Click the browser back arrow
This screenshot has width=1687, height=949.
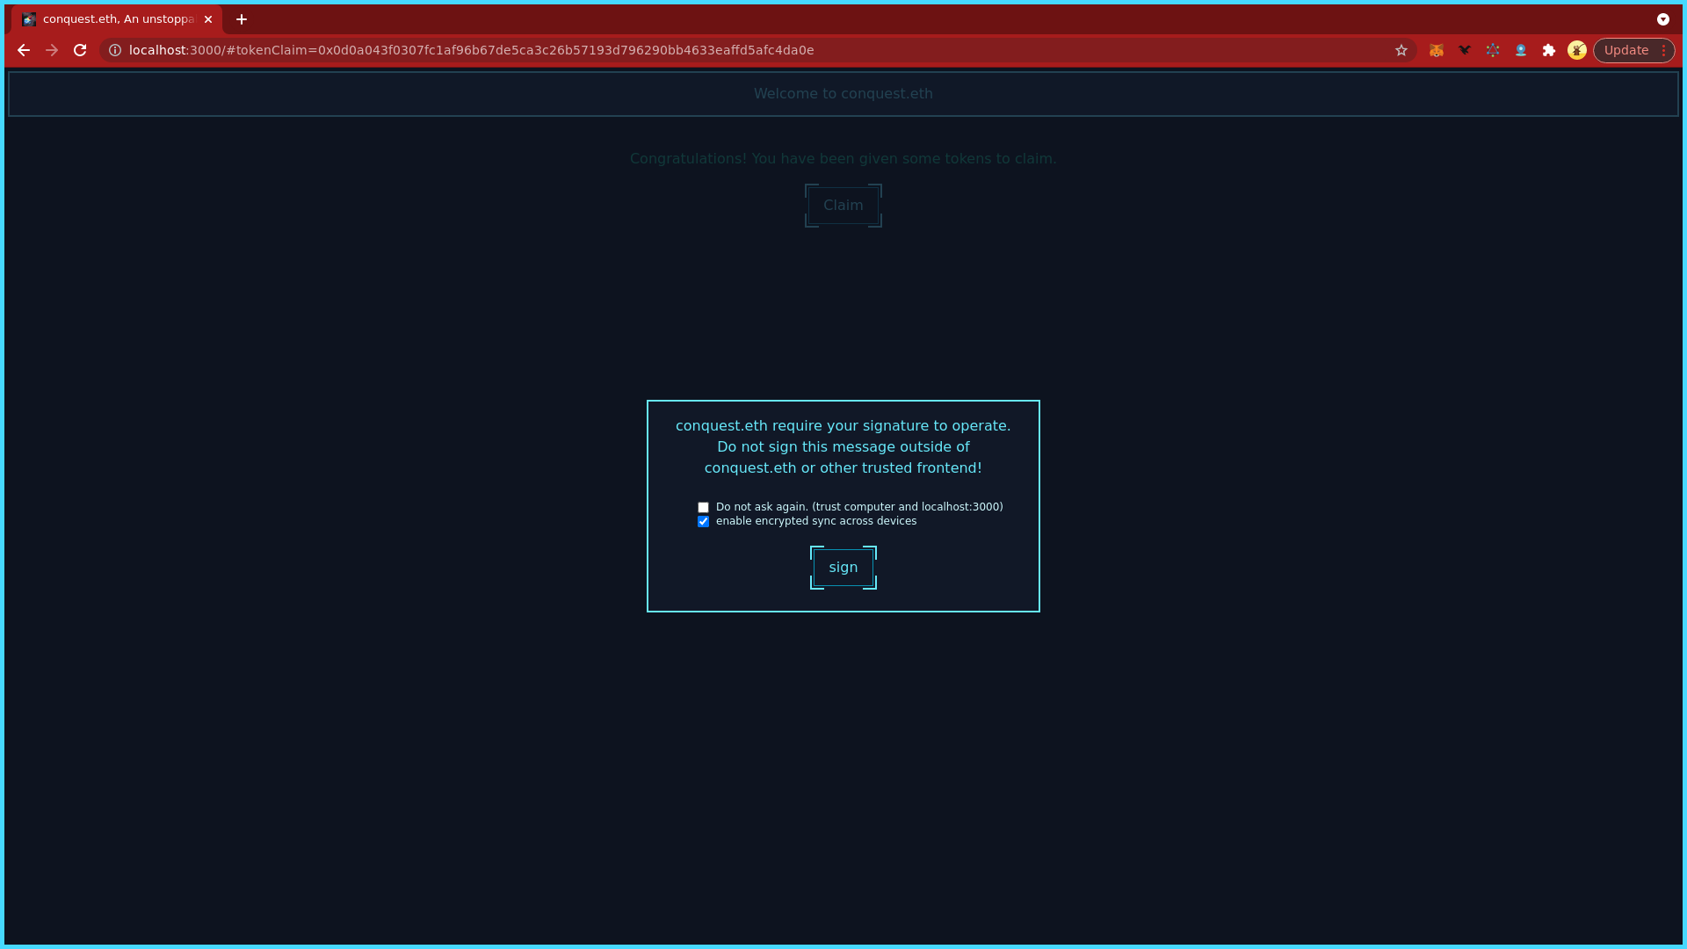pos(24,50)
